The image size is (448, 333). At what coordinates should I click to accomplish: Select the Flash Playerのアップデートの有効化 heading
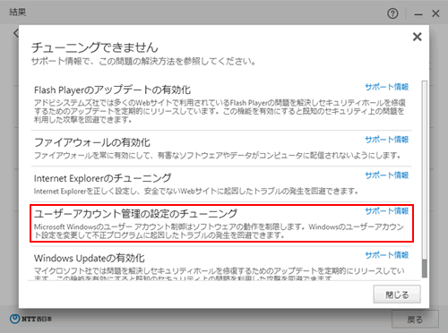pos(112,90)
